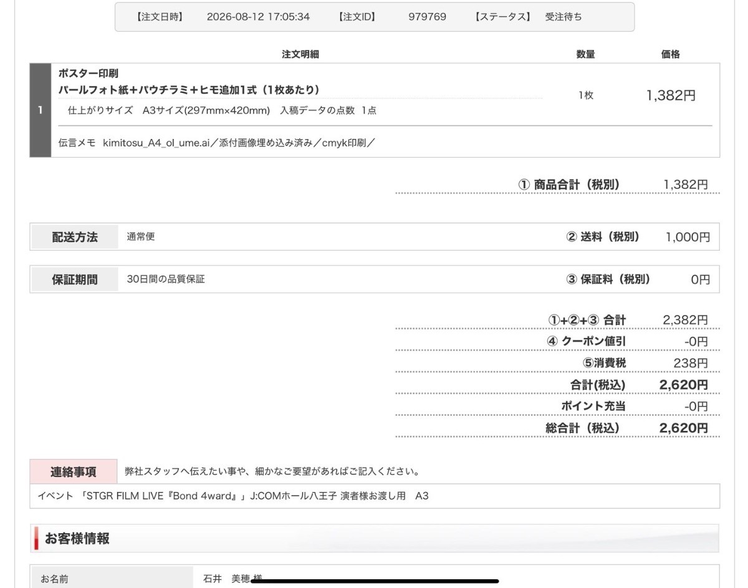Click the ポイント充当 label

click(x=593, y=406)
